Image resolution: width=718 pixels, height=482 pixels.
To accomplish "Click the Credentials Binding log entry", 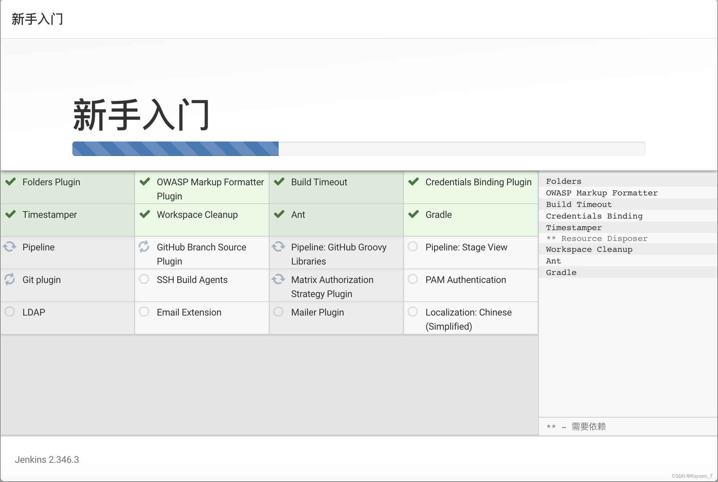I will (x=594, y=216).
